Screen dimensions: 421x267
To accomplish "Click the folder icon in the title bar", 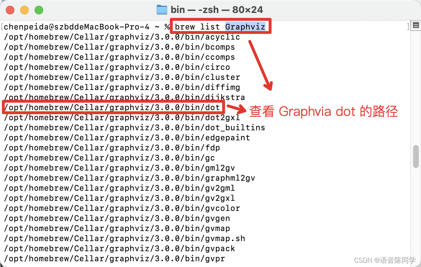I will pyautogui.click(x=162, y=10).
